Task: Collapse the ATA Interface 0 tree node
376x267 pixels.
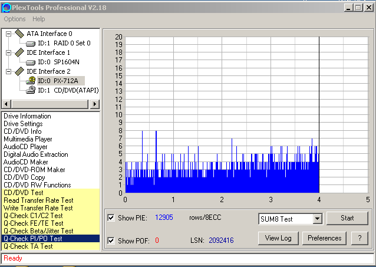Action: click(9, 34)
